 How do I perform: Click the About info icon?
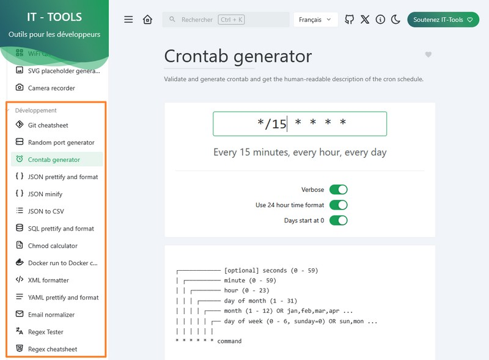[380, 20]
